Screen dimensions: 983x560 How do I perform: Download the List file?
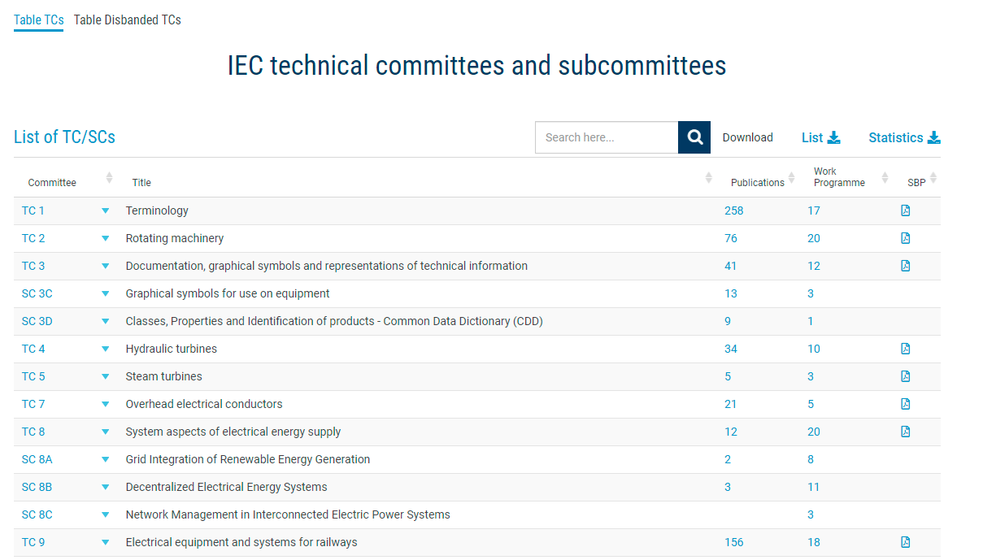(x=820, y=137)
